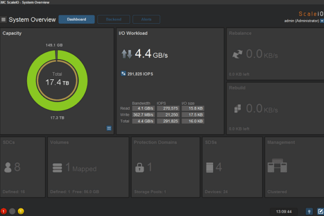
Task: Click the edit pencil icon in status bar
Action: (321, 212)
